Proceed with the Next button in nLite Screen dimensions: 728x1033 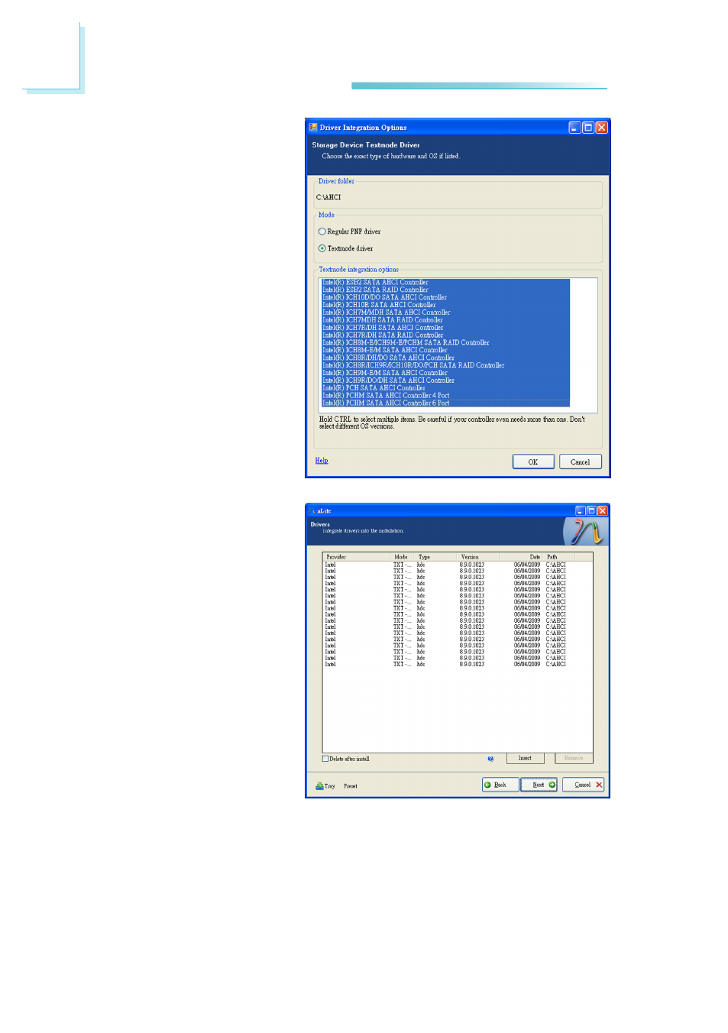pos(539,785)
